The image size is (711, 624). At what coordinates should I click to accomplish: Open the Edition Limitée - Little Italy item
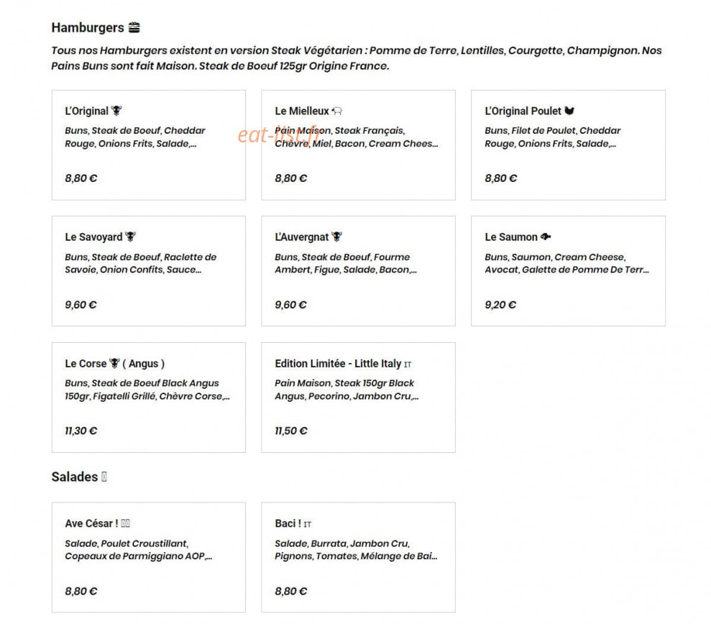point(358,398)
